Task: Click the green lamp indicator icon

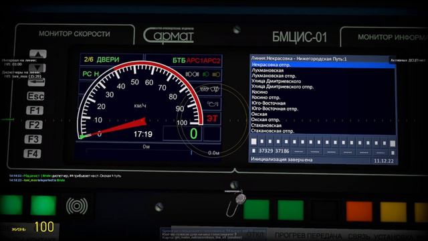Action: 205,74
